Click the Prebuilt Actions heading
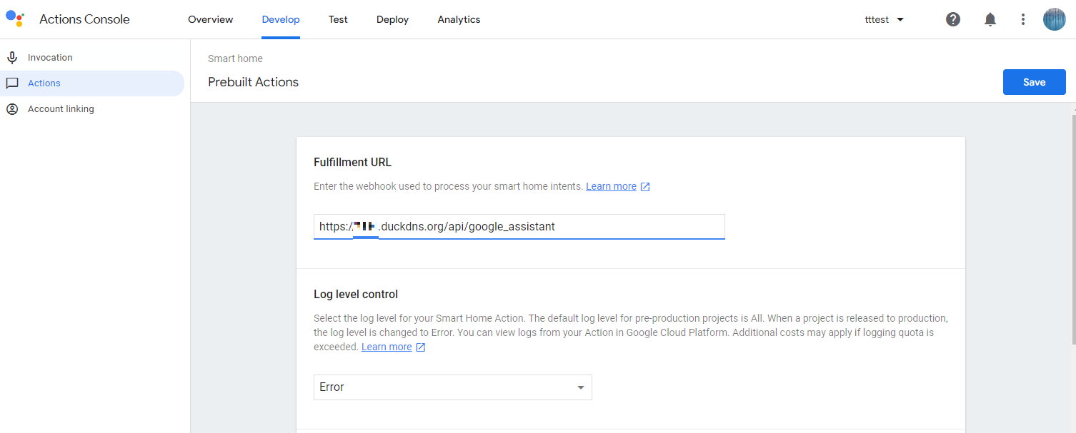The width and height of the screenshot is (1076, 433). point(253,82)
